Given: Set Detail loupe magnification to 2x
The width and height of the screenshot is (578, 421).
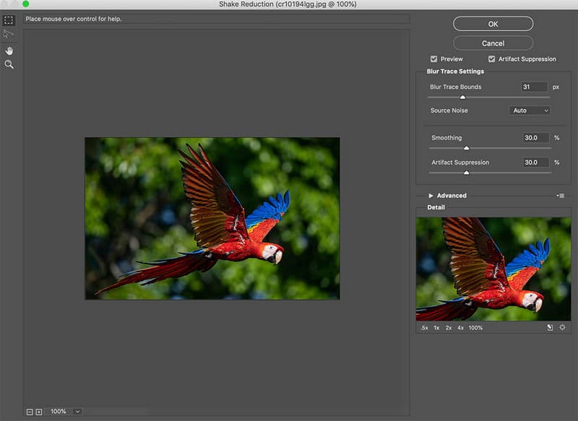Looking at the screenshot, I should (x=449, y=328).
